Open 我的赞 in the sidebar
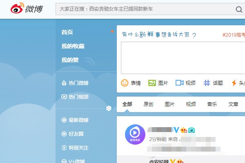This screenshot has height=163, width=245. tap(70, 60)
